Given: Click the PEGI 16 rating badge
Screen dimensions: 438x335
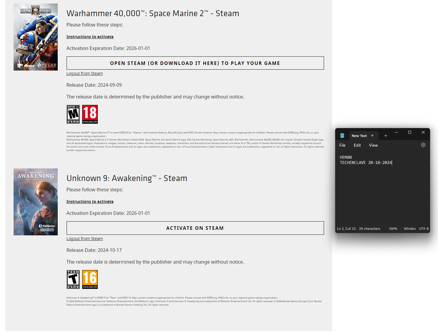Looking at the screenshot, I should click(x=90, y=279).
